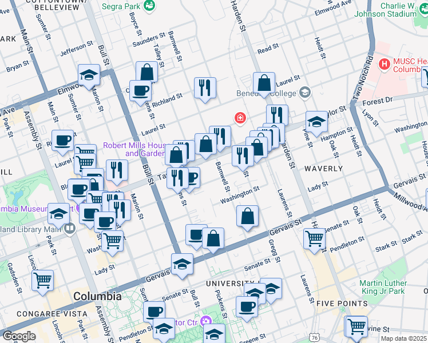Screen dimensions: 428x343
Task: Click the red hospital marker below Benedict College
Action: (240, 118)
